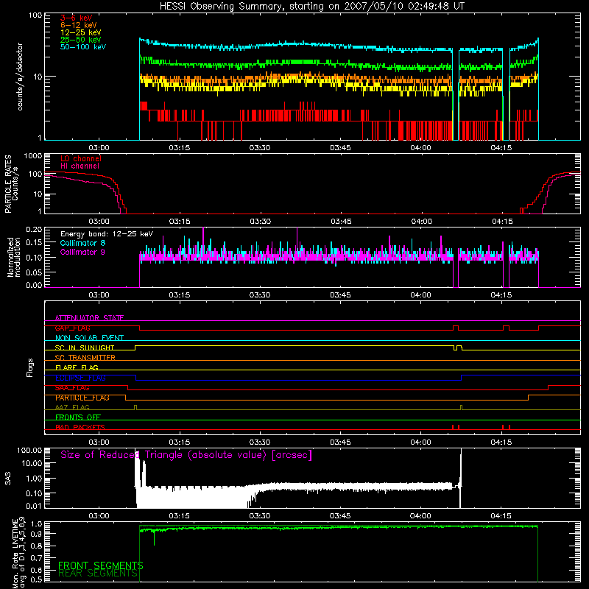
Task: Click the FRONTS_OFF flag label
Action: (x=78, y=417)
